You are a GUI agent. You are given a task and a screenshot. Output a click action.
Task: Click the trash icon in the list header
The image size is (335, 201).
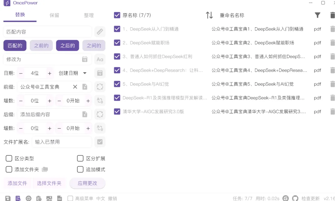click(x=333, y=15)
